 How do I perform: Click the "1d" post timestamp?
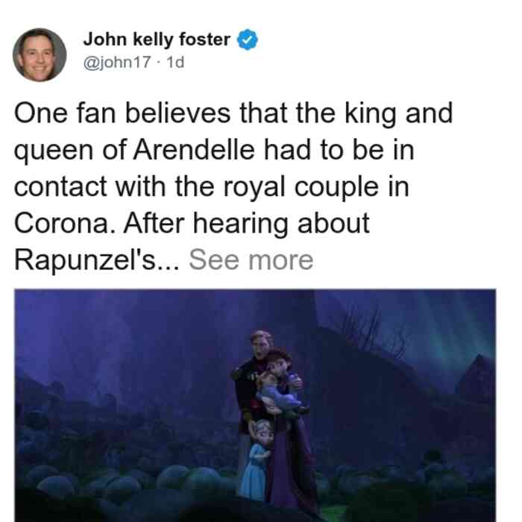pyautogui.click(x=175, y=62)
